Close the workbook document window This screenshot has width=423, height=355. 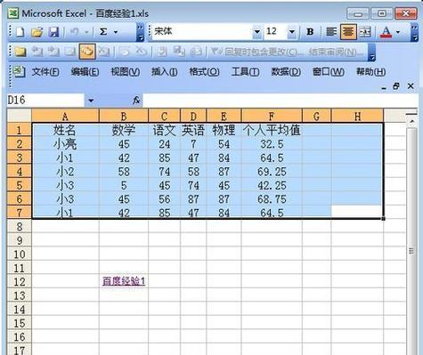411,86
